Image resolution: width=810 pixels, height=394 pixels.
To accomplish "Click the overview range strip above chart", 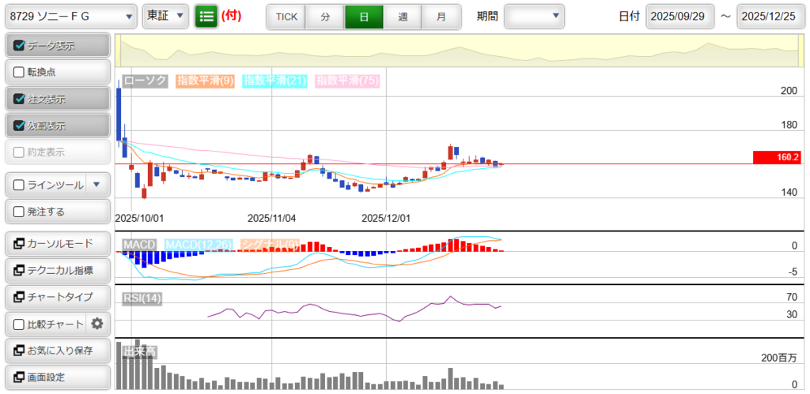I will 459,51.
